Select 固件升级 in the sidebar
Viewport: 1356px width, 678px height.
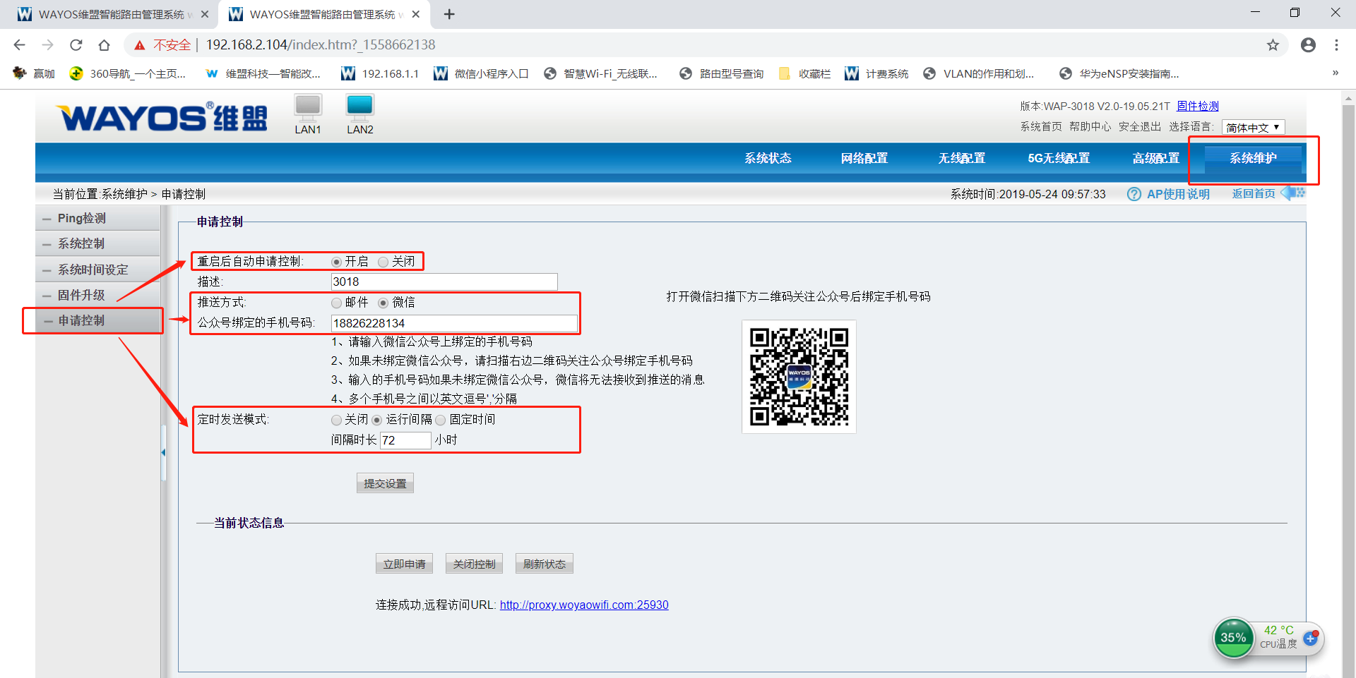pos(97,295)
